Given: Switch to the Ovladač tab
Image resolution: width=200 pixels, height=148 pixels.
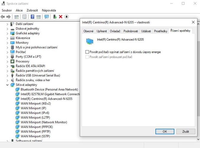Looking at the screenshot, I should coord(115,31).
